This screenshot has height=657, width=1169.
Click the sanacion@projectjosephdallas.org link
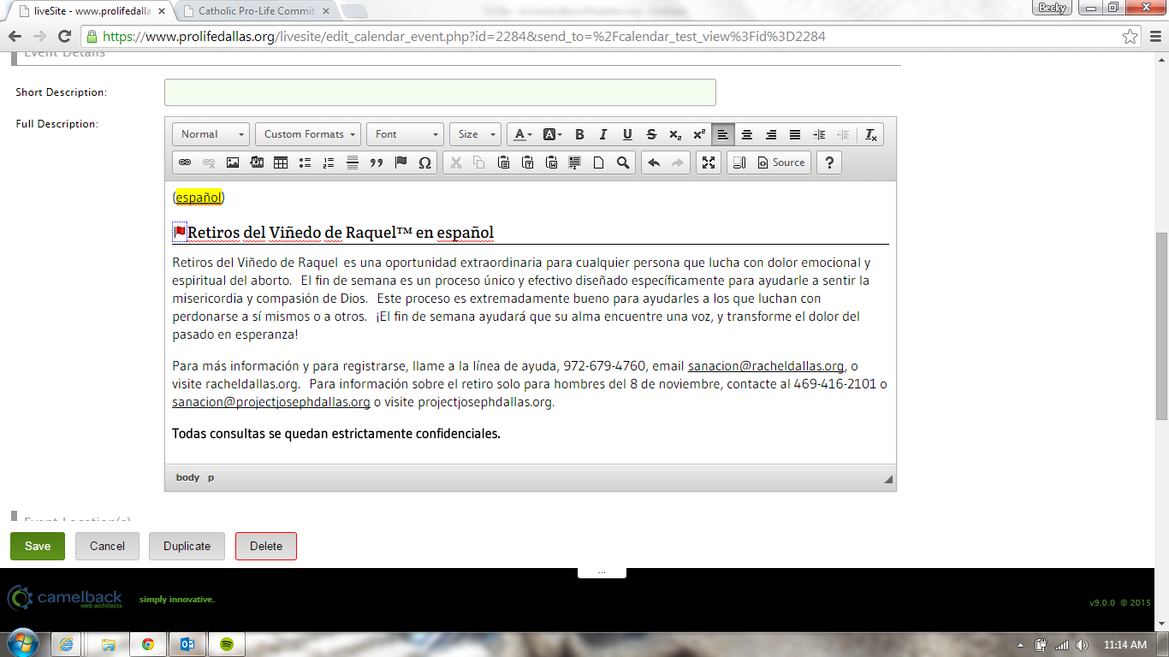pyautogui.click(x=271, y=402)
